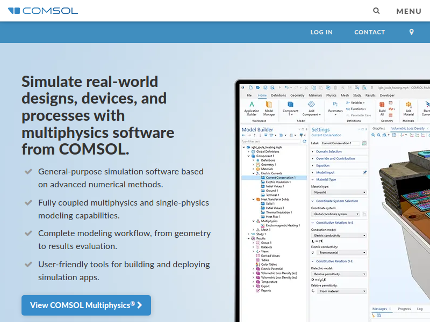Switch to the Definitions ribbon tab

[278, 96]
